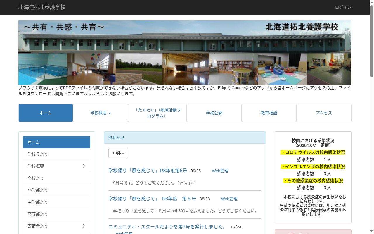Open the 学校便り「風を感じて」R8年度第6号 article

(148, 171)
